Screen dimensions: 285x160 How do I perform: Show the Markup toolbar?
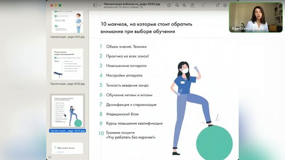pyautogui.click(x=225, y=5)
